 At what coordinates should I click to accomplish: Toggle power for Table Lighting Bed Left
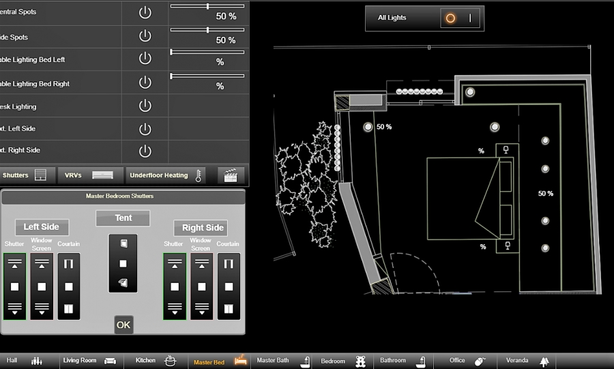tap(145, 58)
